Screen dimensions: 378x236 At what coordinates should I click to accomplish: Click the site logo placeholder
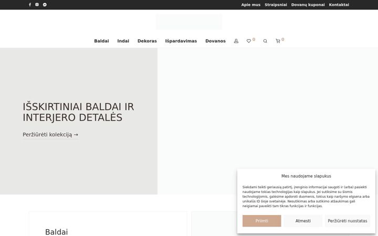pos(189,22)
